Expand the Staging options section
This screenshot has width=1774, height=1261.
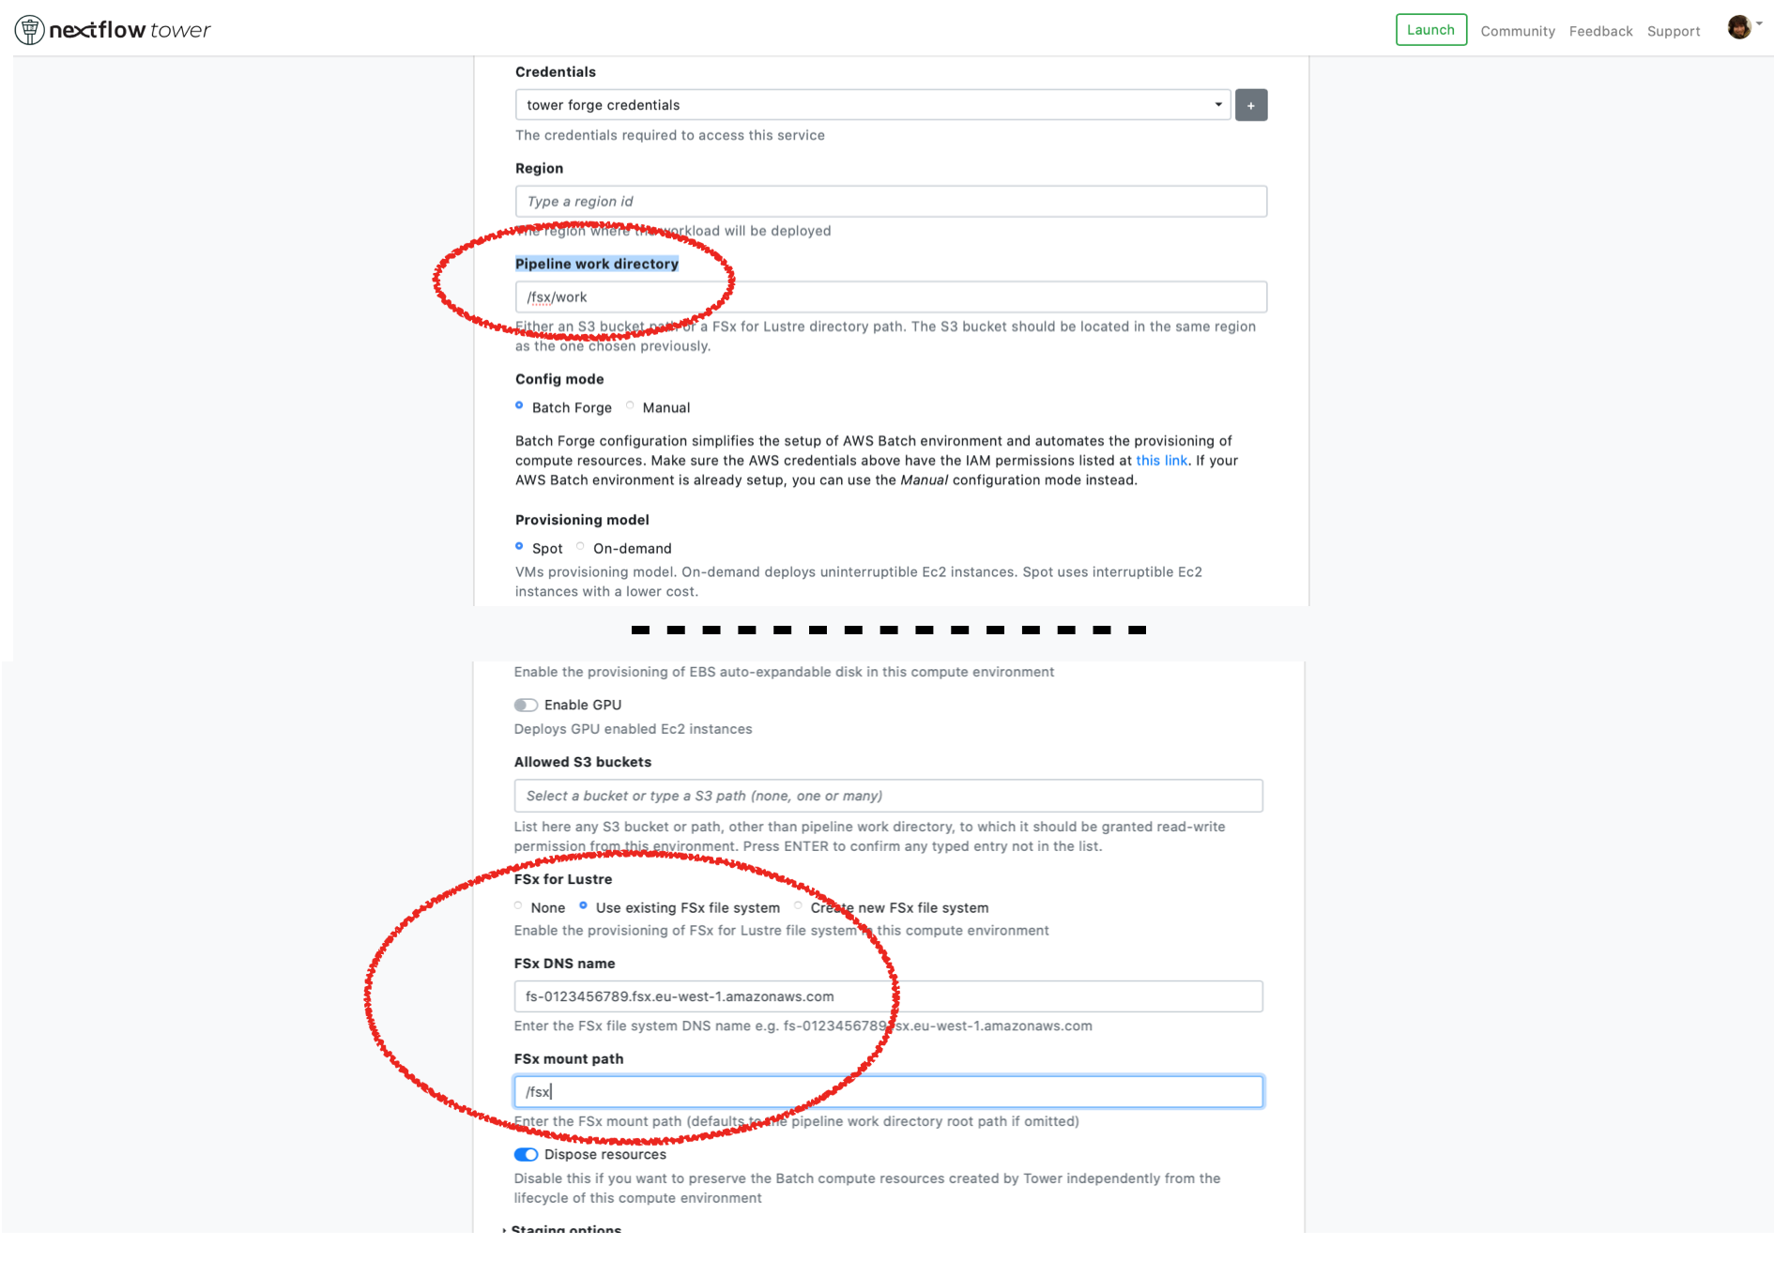click(561, 1229)
